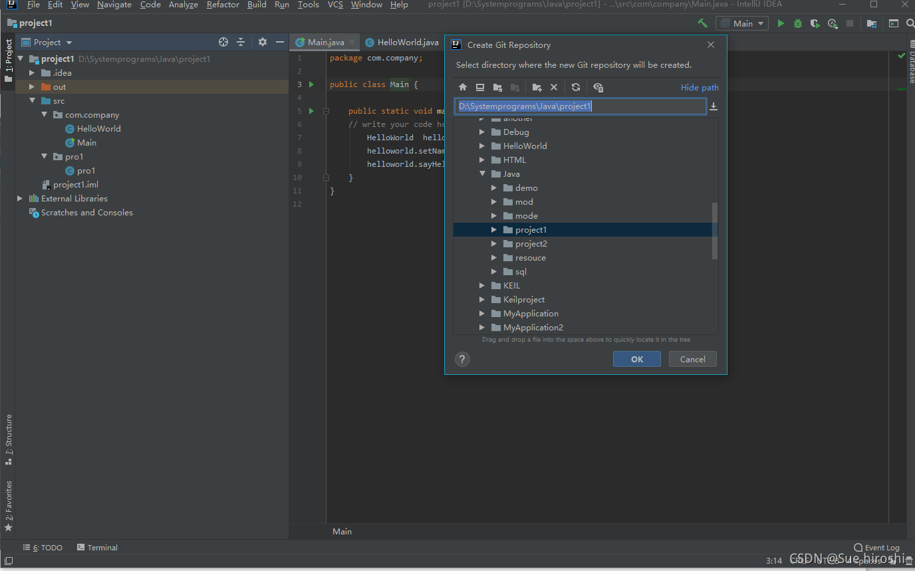This screenshot has height=571, width=915.
Task: Expand the .idea folder in Project tree
Action: tap(32, 73)
